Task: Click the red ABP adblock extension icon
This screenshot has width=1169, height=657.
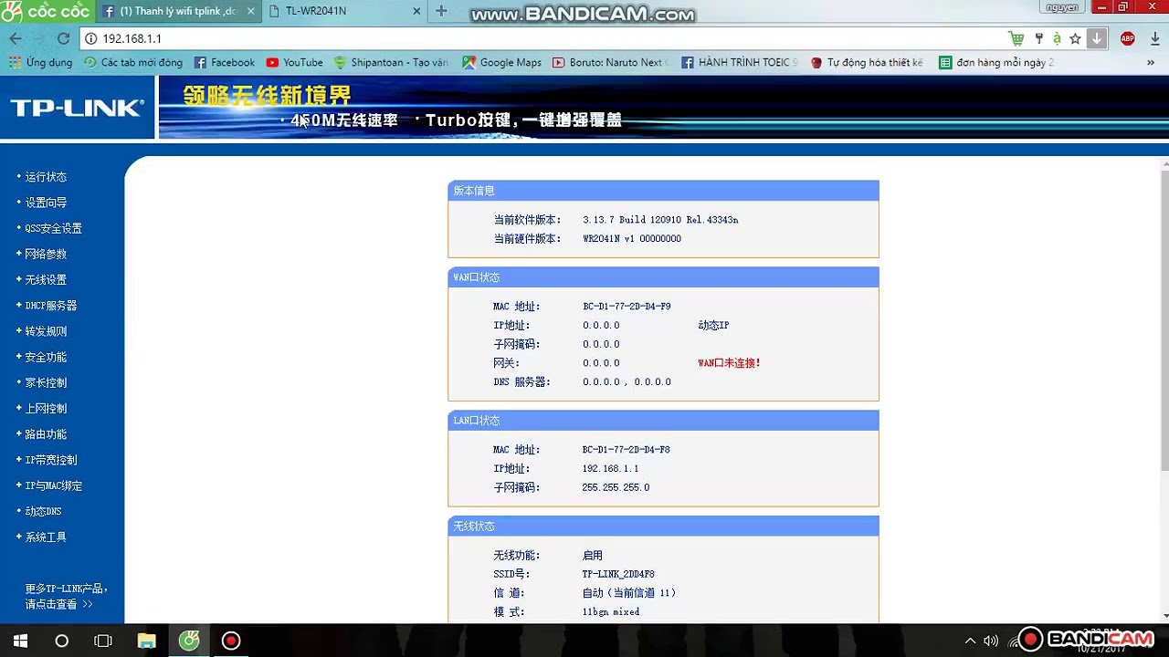Action: coord(1128,38)
